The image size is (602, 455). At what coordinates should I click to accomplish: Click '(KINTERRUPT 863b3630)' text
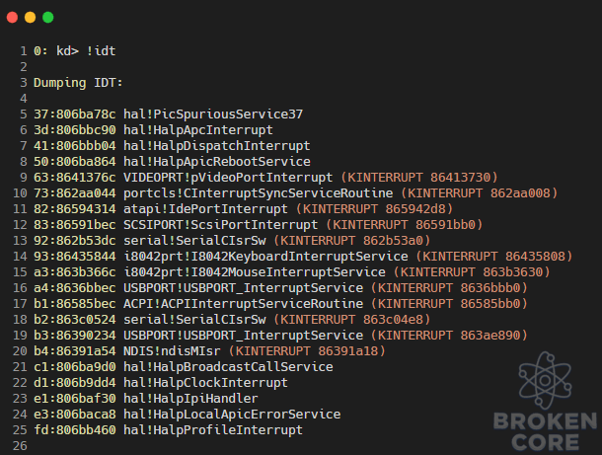(472, 272)
